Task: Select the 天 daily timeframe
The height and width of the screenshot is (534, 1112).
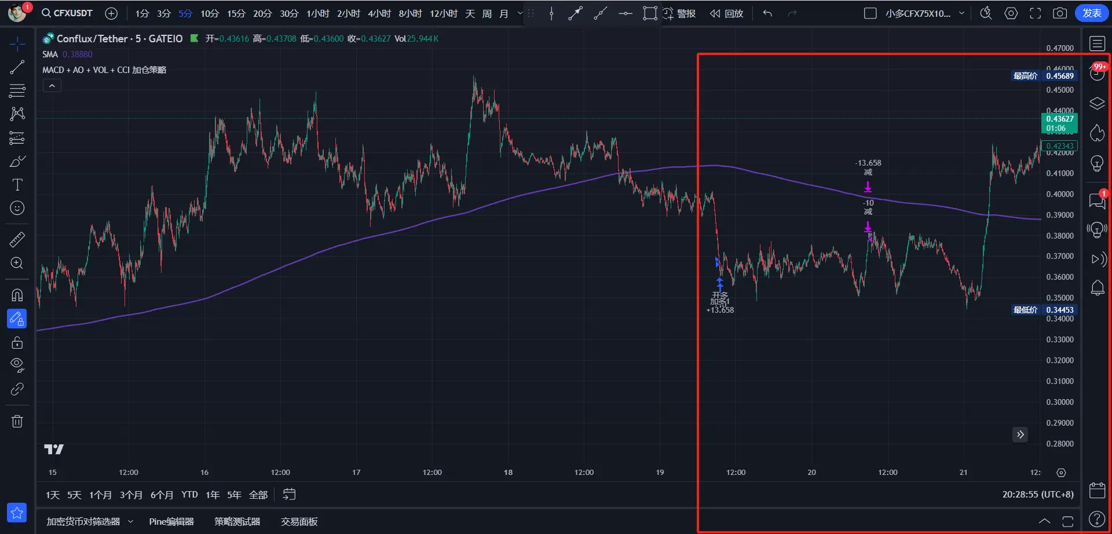Action: point(470,13)
